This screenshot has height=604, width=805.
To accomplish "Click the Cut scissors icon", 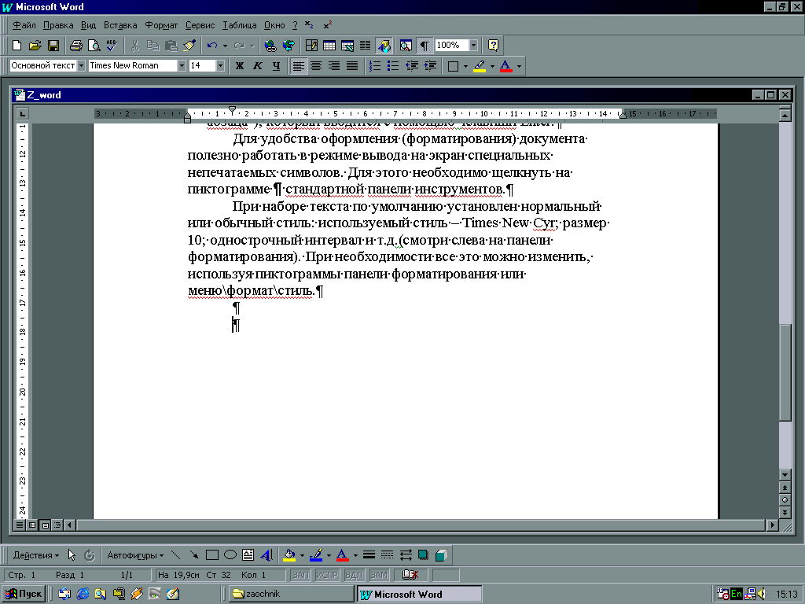I will pyautogui.click(x=135, y=46).
